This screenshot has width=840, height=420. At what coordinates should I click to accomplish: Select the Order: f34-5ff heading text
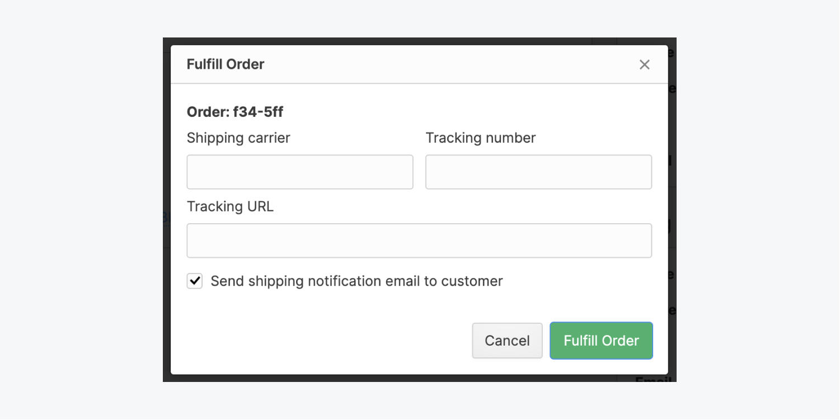pos(235,112)
